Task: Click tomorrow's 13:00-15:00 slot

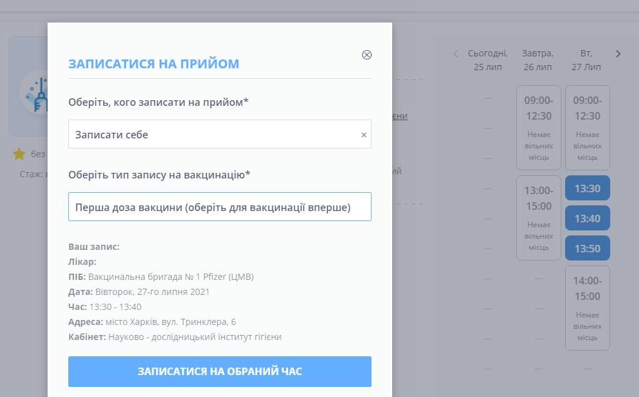Action: 538,218
